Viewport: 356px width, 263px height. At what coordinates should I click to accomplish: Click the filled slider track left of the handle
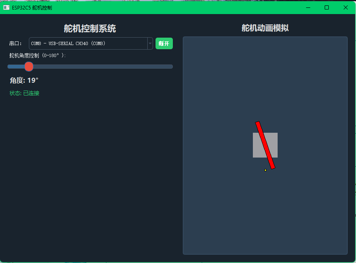click(16, 67)
